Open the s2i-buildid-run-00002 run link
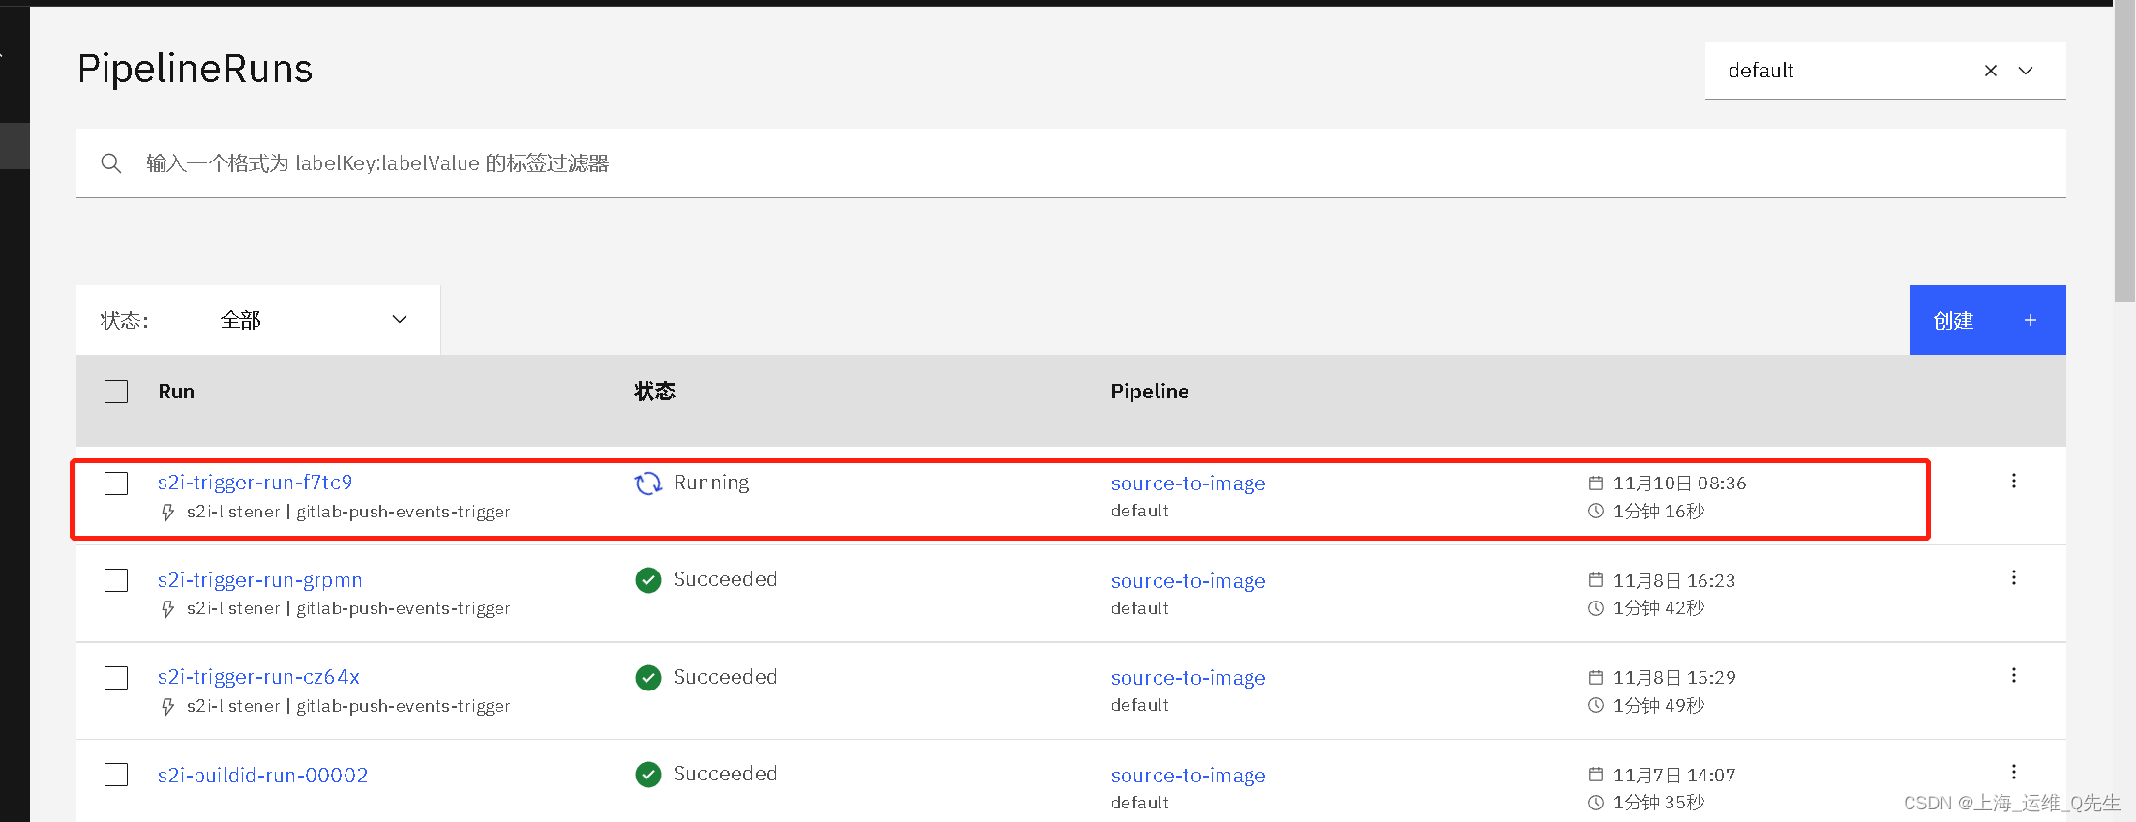Image resolution: width=2136 pixels, height=822 pixels. [263, 775]
